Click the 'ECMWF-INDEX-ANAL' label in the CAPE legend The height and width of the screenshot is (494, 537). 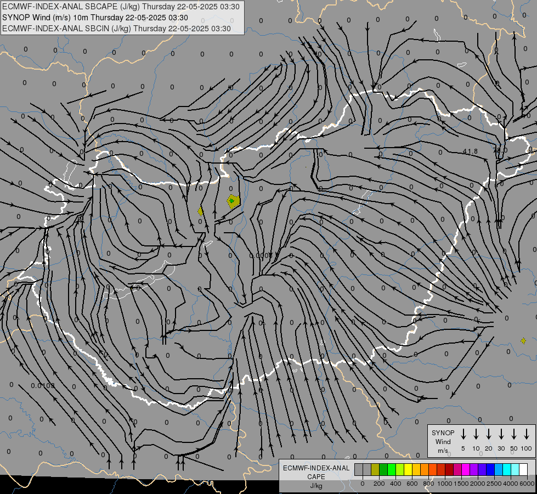point(316,468)
